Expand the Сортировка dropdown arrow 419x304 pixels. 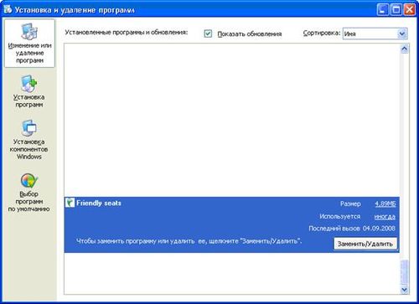coord(401,33)
